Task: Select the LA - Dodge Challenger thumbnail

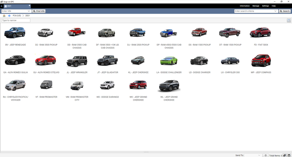Action: click(169, 61)
